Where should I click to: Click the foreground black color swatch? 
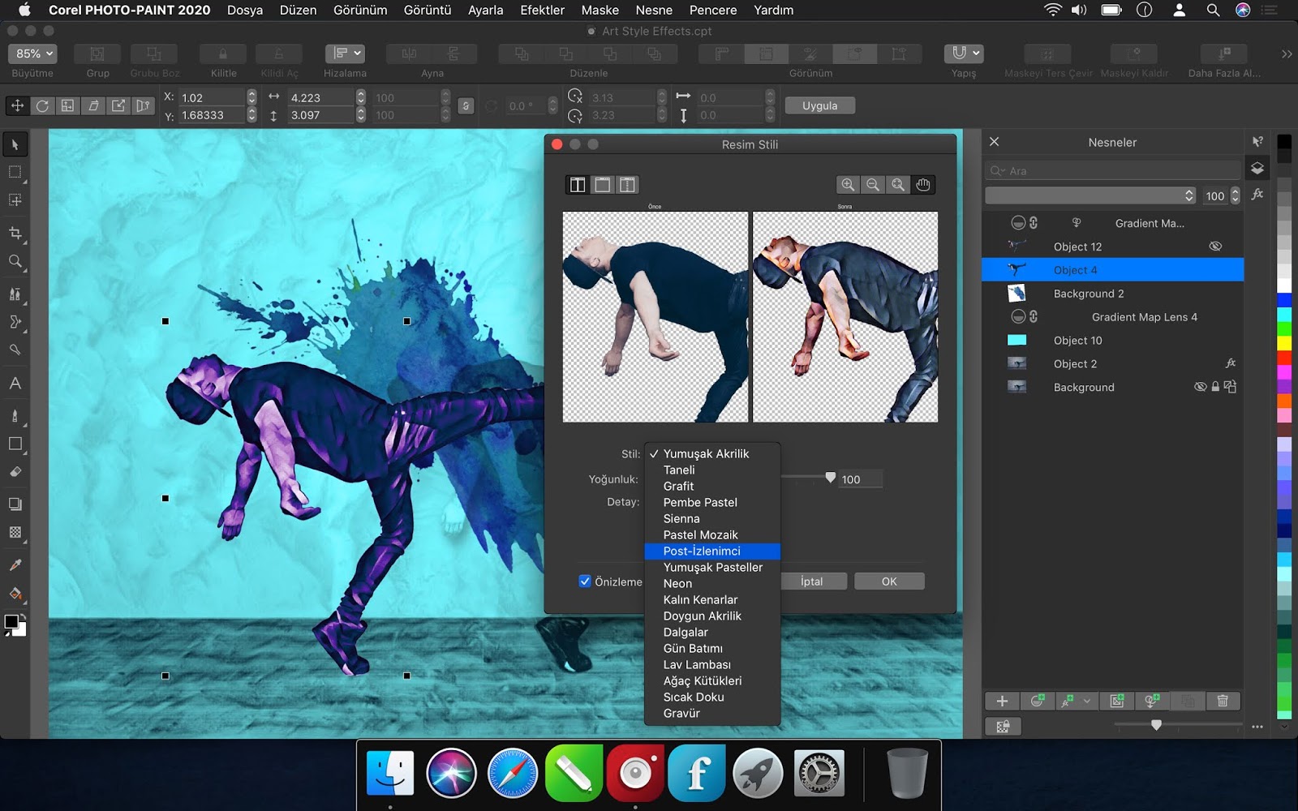tap(11, 622)
